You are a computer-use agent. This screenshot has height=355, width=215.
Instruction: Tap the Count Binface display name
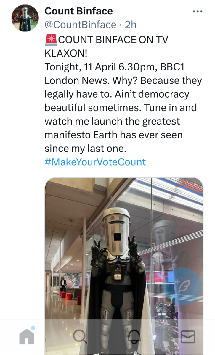(78, 11)
